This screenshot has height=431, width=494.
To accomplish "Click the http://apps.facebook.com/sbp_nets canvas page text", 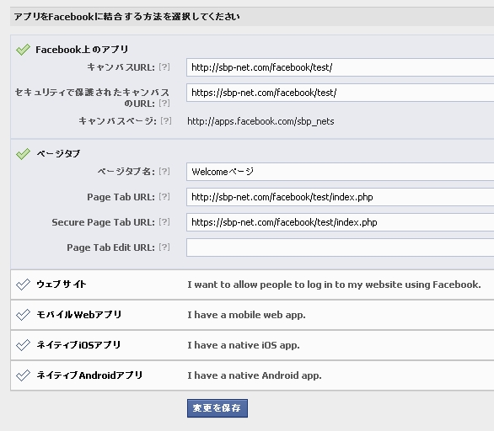I will coord(260,121).
